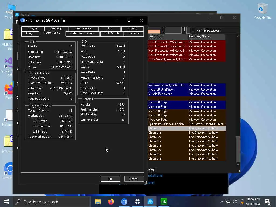The image size is (276, 207).
Task: Click the gray graph box in Process Explorer toolbar
Action: [173, 30]
